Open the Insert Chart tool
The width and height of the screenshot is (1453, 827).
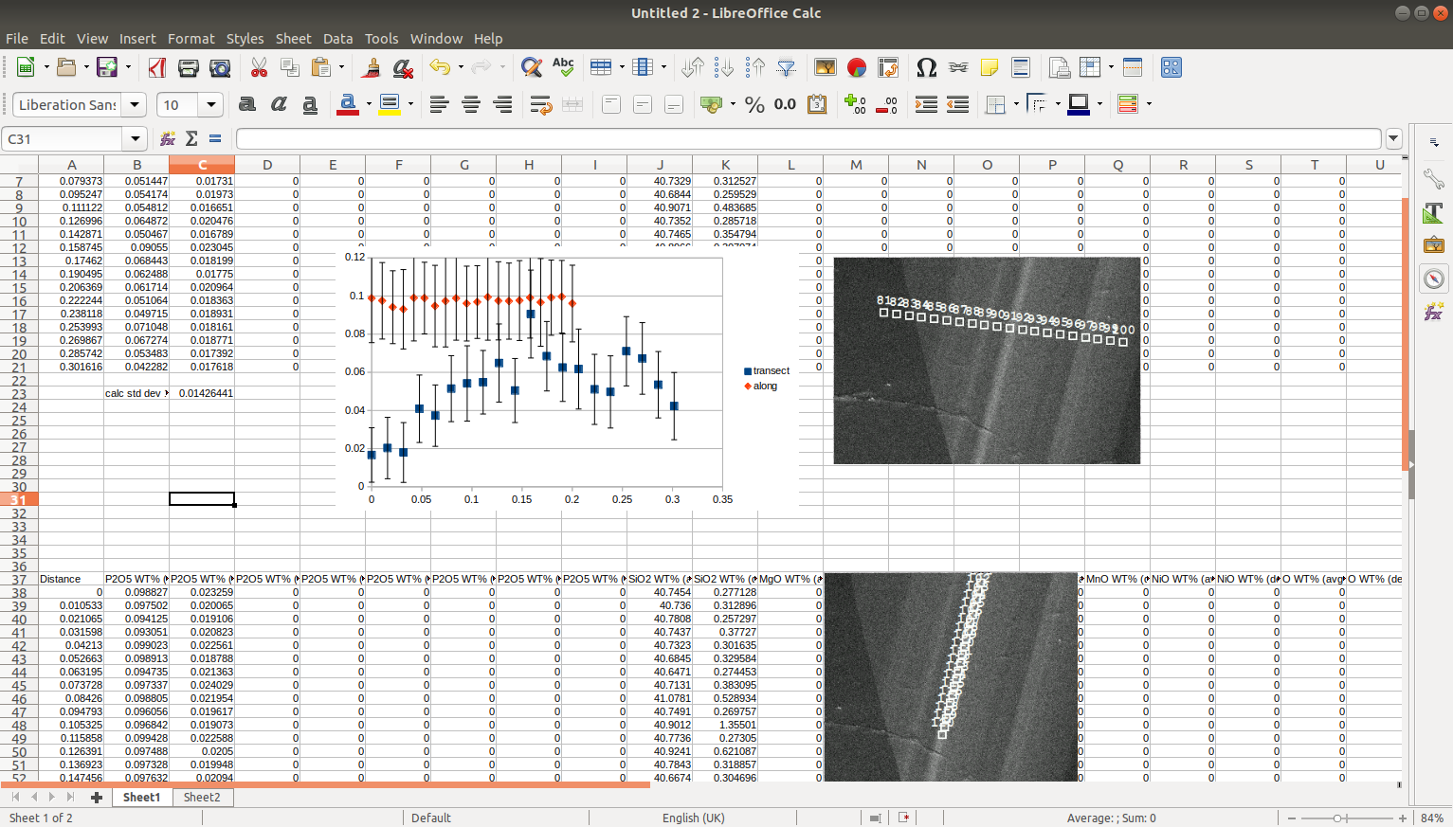tap(857, 67)
